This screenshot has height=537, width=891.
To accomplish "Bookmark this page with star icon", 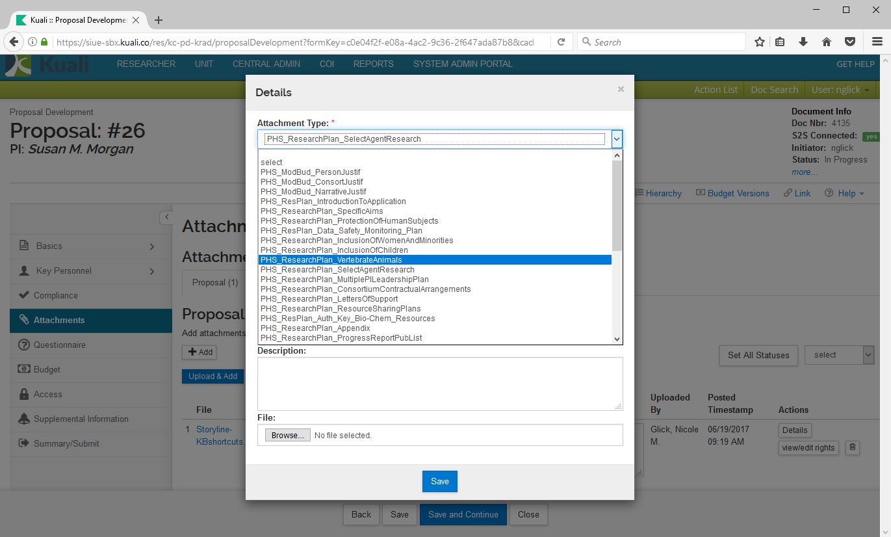I will 759,42.
